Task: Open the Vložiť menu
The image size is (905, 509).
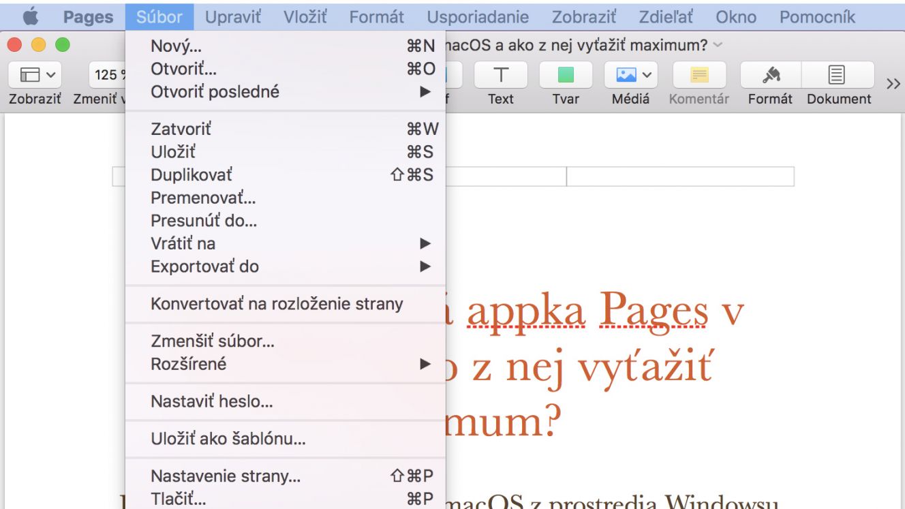Action: (x=305, y=16)
